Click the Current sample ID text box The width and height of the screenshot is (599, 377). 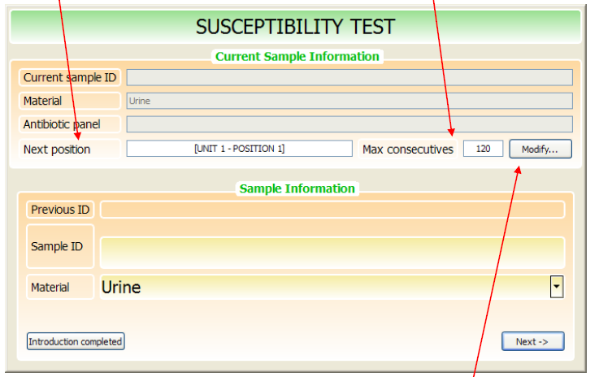tap(349, 77)
